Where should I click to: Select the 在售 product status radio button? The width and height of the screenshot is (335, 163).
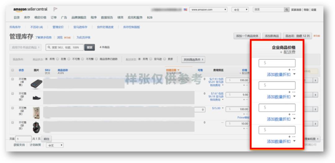tap(58, 59)
